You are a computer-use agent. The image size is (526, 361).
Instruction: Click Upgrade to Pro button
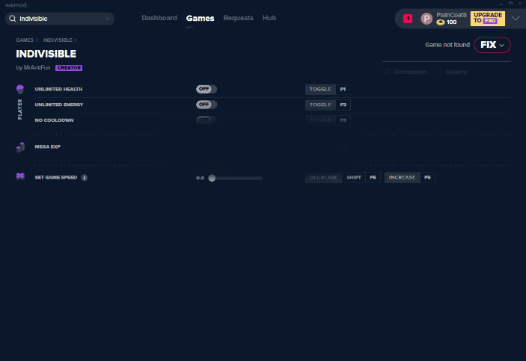[487, 19]
